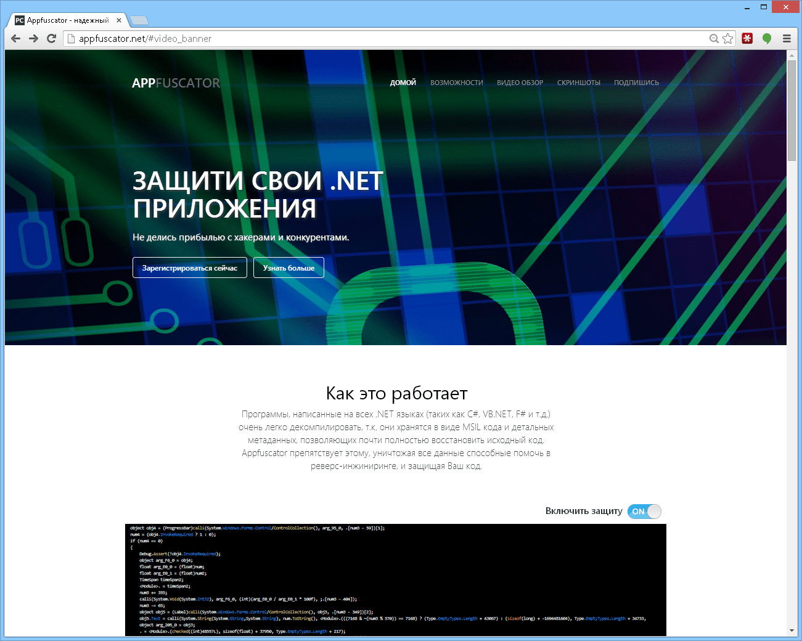Screen dimensions: 802x641
Task: Select the Appfuscator browser tab
Action: tap(67, 20)
